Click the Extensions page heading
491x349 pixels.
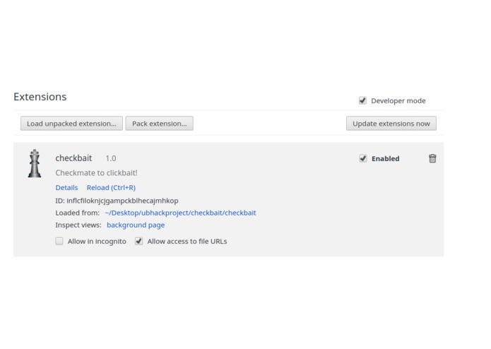pyautogui.click(x=40, y=97)
